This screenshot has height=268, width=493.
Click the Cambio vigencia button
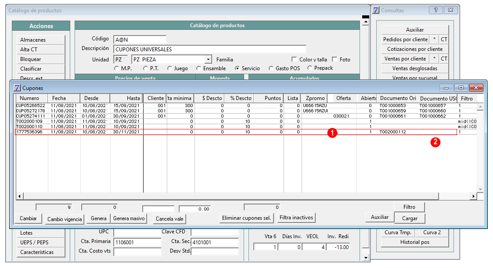tap(65, 219)
